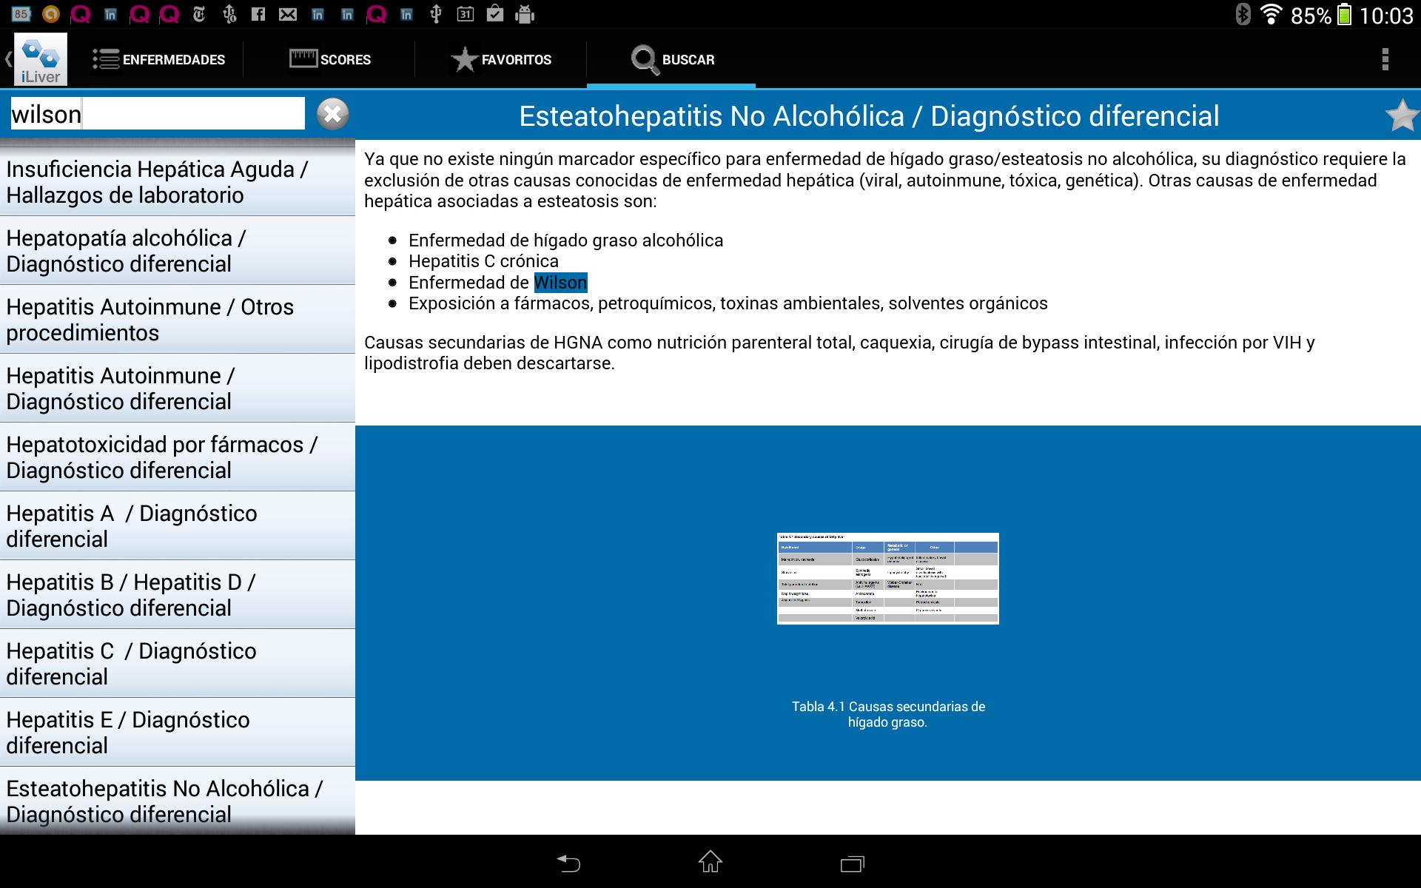Open Insuficiencia Hepática Aguda / Hallazgos de laboratorio
The height and width of the screenshot is (888, 1421).
pos(178,182)
